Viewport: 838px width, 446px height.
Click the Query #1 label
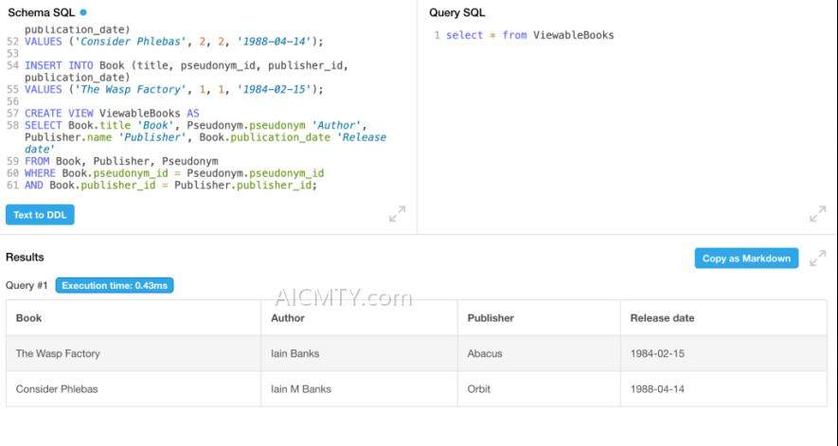[x=27, y=285]
